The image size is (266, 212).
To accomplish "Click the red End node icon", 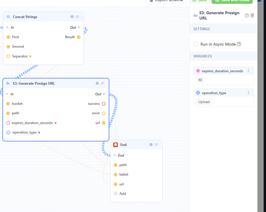I will tap(116, 145).
